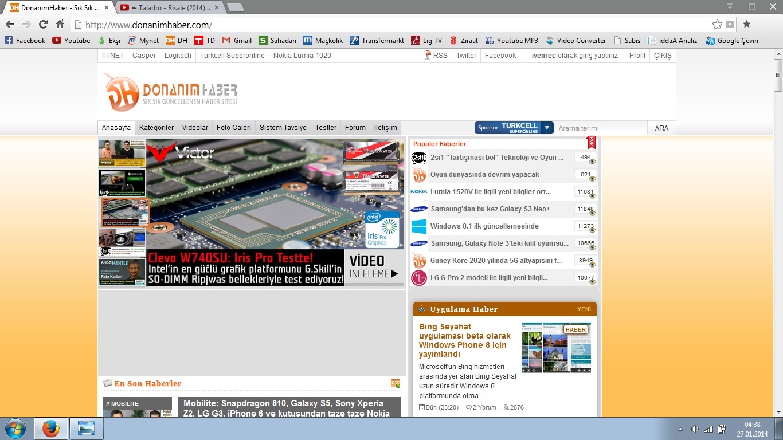Open the Video Converter bookmark
Screen dimensions: 783x440
[x=576, y=41]
